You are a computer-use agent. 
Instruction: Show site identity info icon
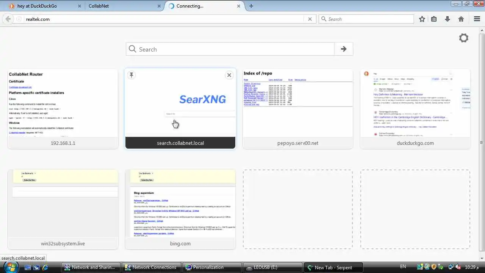(19, 19)
